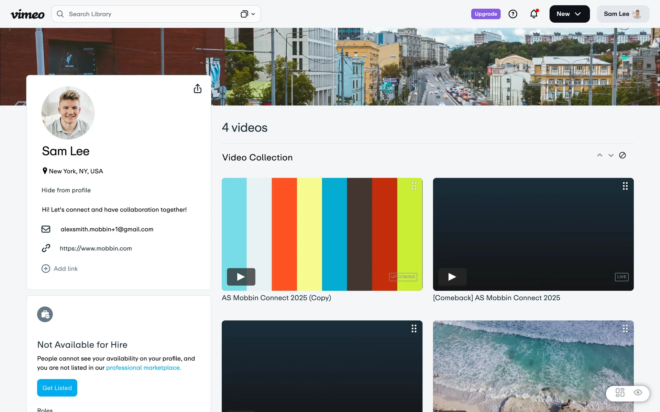Open the professional marketplace link
The height and width of the screenshot is (412, 660).
point(143,368)
